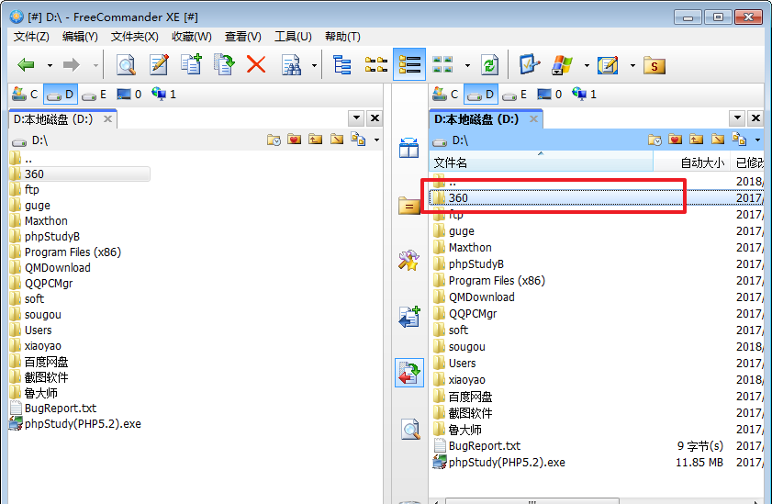This screenshot has width=772, height=504.
Task: Open dropdown next to the Back arrow
Action: click(50, 65)
